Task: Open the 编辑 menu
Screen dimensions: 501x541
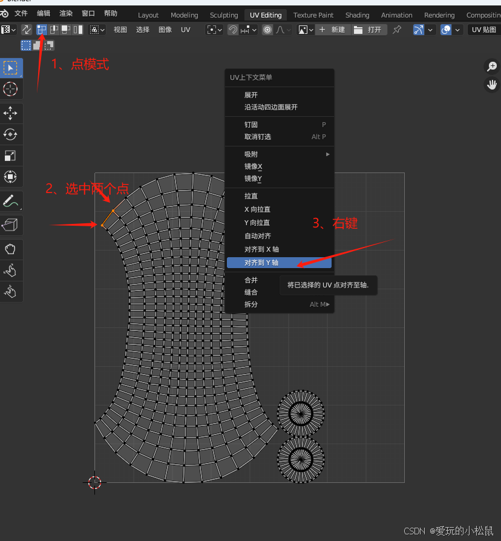Action: (44, 13)
